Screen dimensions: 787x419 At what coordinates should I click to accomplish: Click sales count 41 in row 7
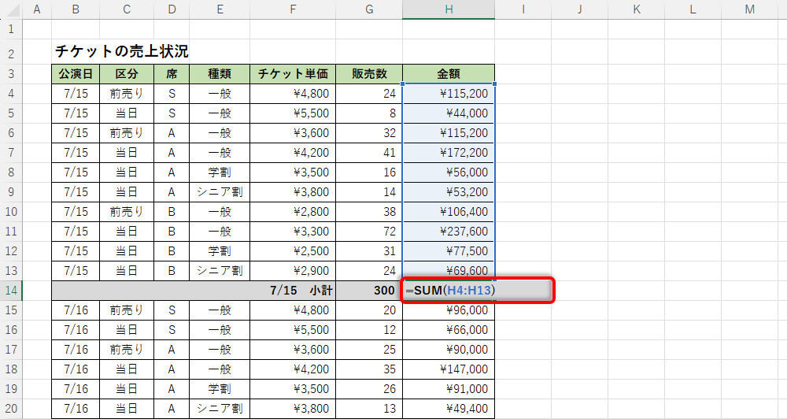click(369, 153)
